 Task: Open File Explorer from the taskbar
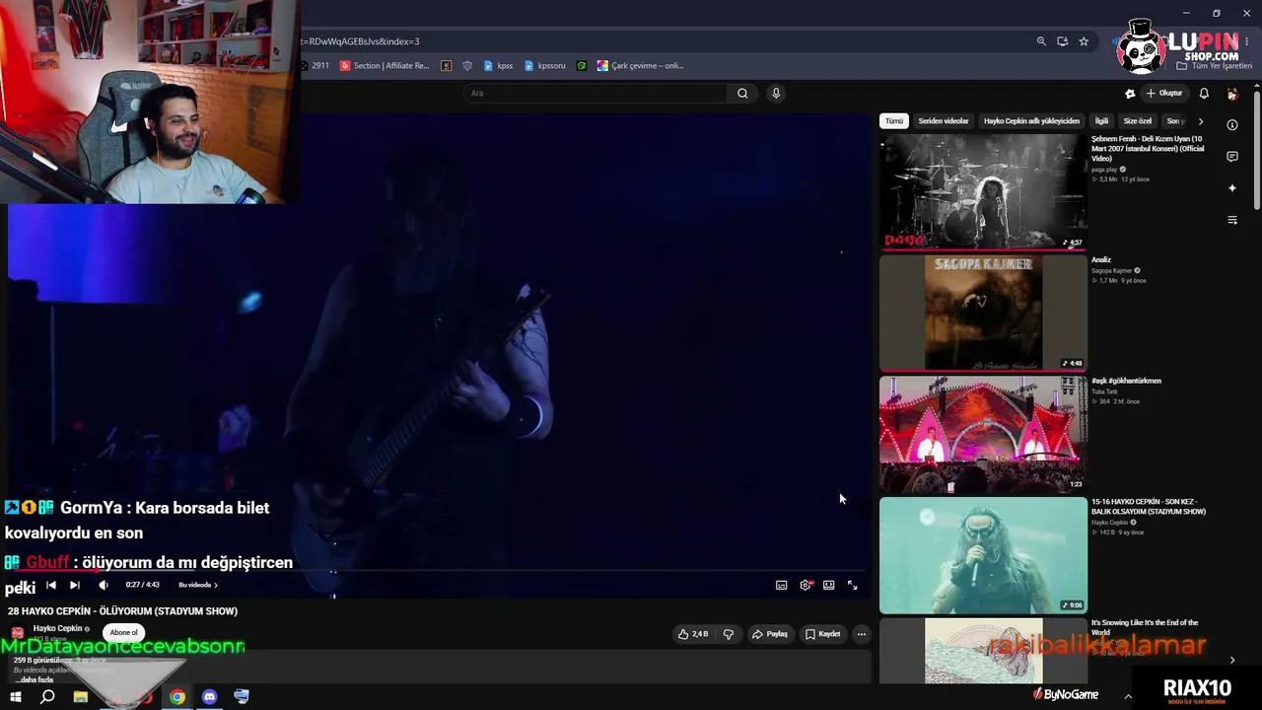(81, 697)
